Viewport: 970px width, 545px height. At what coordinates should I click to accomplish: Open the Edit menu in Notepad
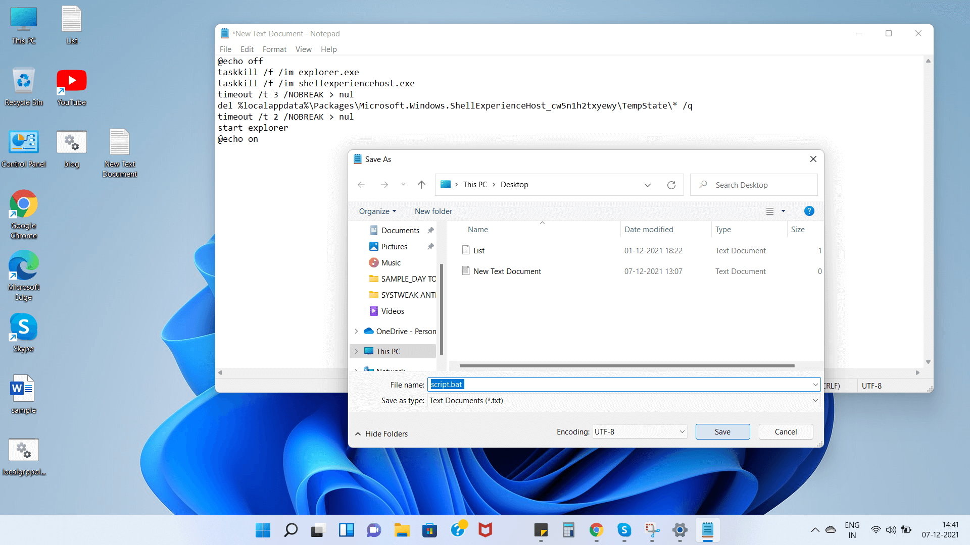click(x=247, y=49)
